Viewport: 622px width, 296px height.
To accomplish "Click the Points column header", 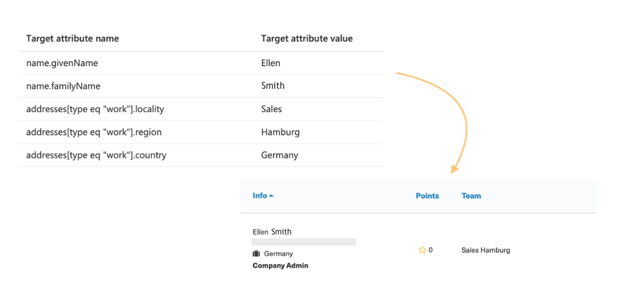I will pos(427,196).
